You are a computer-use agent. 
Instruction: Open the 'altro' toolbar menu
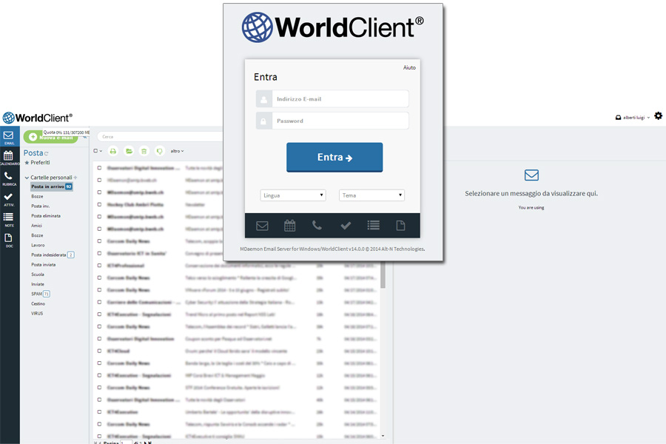[175, 151]
